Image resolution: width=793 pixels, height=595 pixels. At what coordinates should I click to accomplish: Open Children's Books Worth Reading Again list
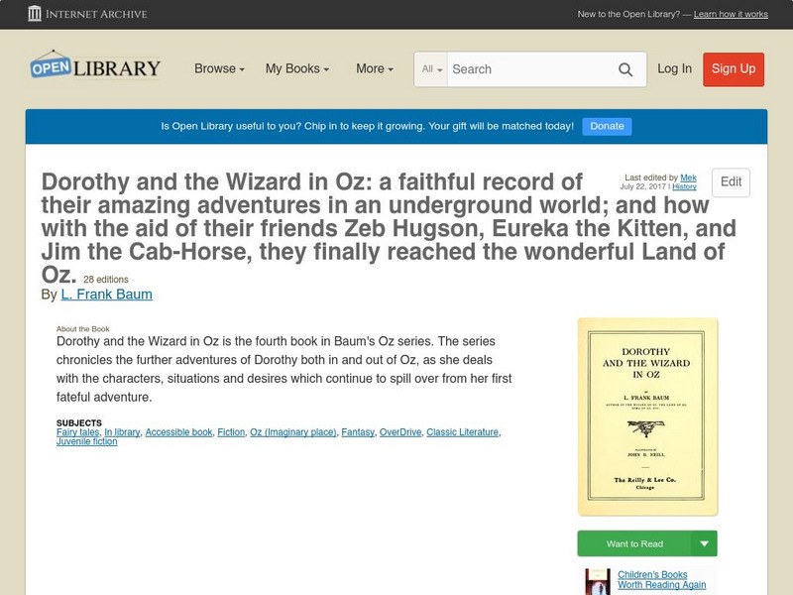661,580
